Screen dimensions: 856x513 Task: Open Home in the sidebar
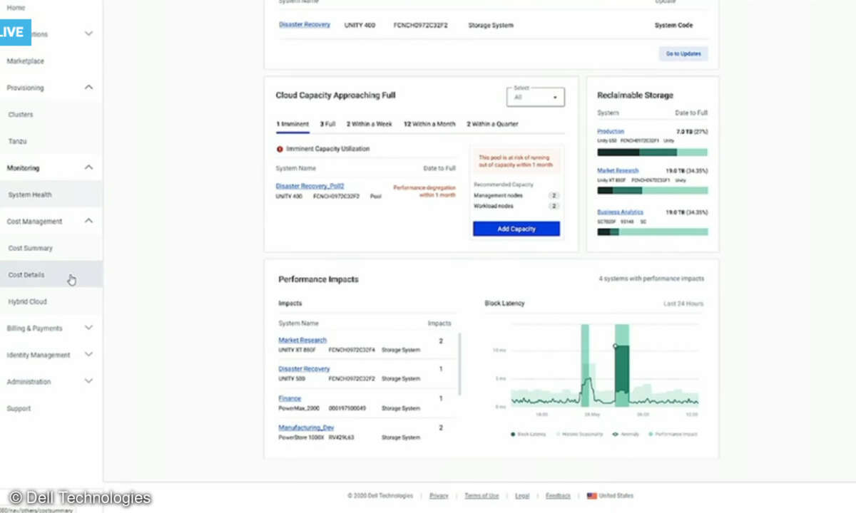(x=16, y=7)
